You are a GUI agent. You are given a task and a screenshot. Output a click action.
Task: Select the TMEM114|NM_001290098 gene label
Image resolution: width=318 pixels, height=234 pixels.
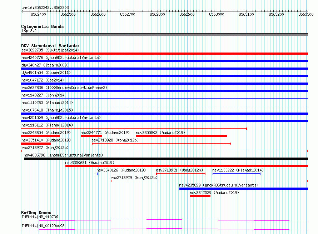tap(43, 226)
